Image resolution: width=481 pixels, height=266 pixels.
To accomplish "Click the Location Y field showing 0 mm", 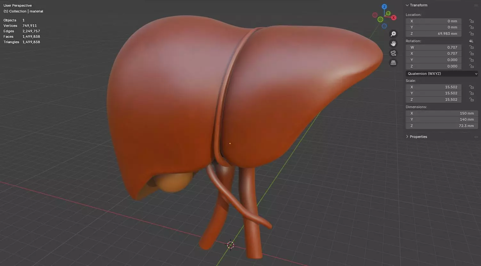I will click(x=434, y=27).
